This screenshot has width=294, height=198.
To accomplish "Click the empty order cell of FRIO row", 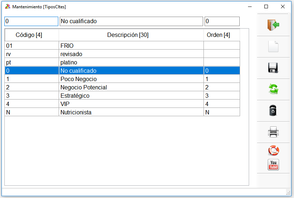I will (x=222, y=46).
